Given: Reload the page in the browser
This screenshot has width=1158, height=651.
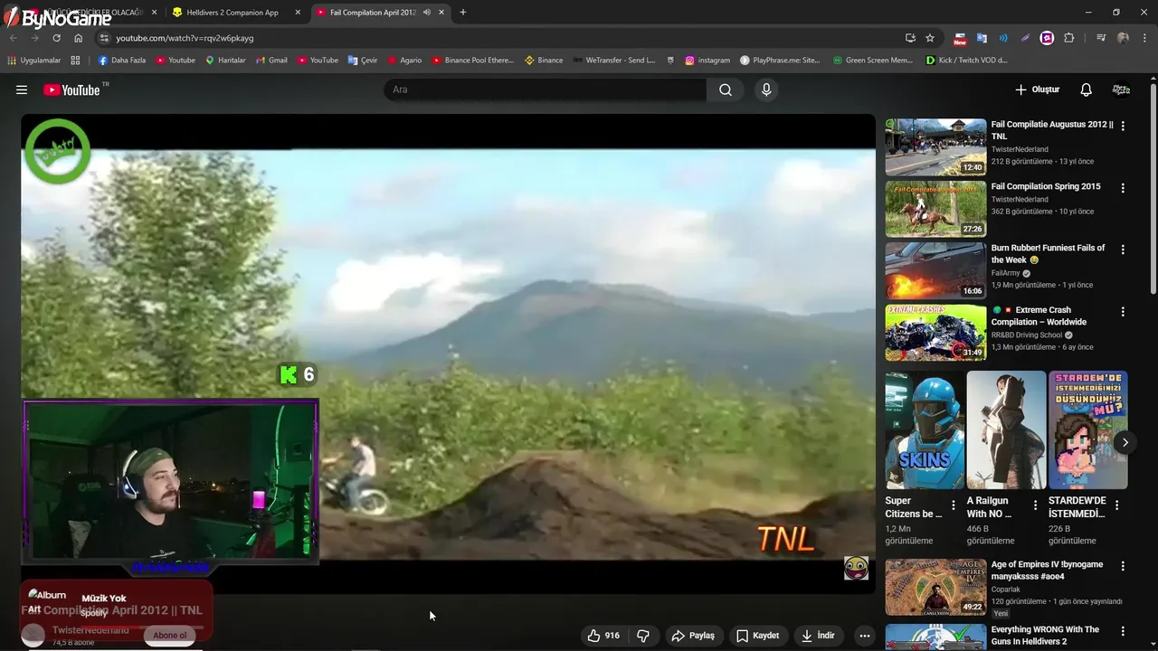Looking at the screenshot, I should point(56,38).
